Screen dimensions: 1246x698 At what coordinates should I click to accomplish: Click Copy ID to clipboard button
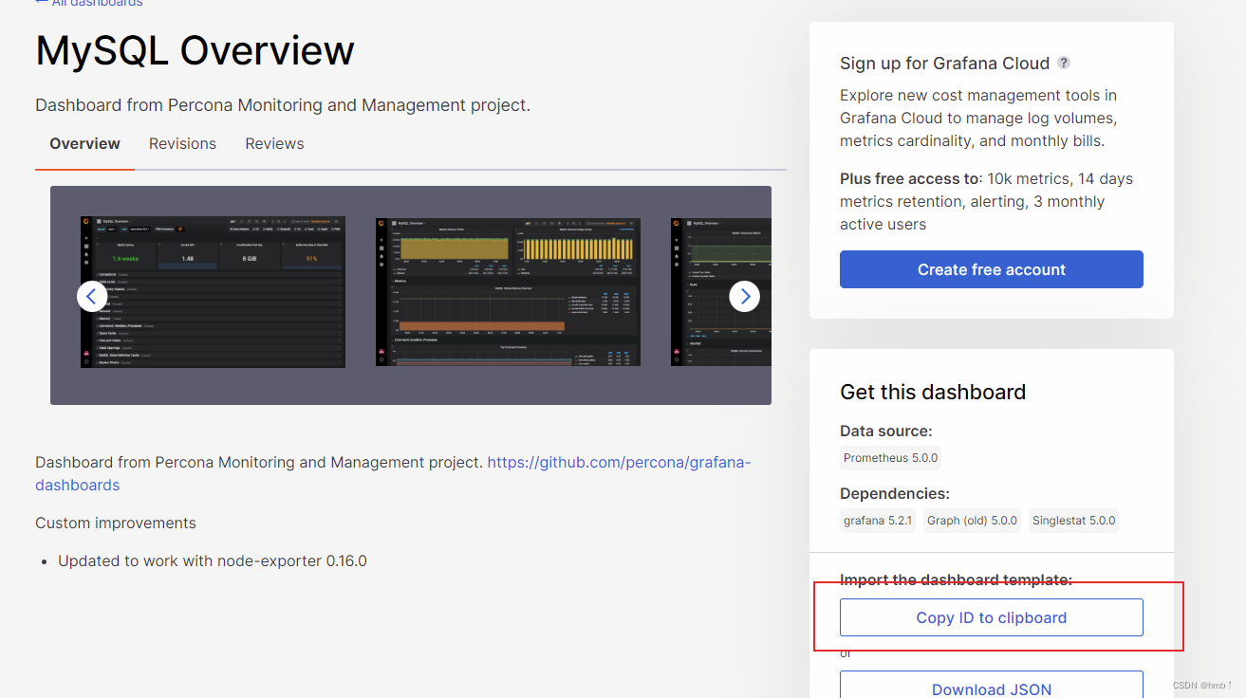point(992,617)
